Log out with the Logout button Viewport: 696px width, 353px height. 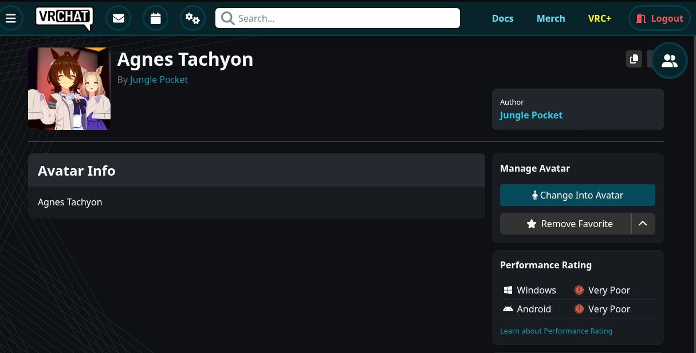click(659, 18)
